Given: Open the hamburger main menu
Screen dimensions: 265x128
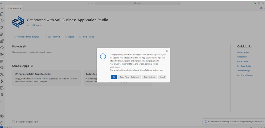Looking at the screenshot, I should [2, 8].
